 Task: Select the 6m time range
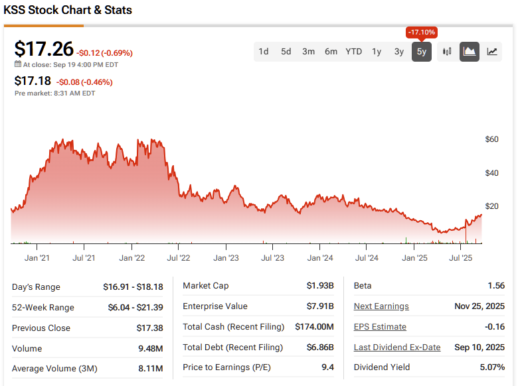click(331, 52)
